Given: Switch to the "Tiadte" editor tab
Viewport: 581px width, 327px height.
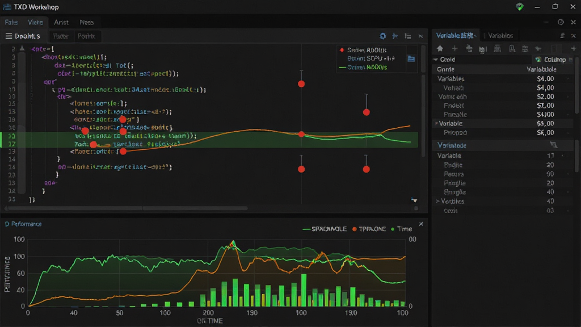Looking at the screenshot, I should (60, 36).
